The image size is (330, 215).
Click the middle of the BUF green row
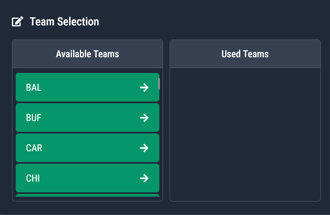click(87, 118)
